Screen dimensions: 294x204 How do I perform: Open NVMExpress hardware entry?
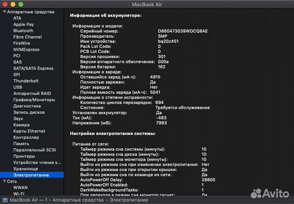tap(26, 50)
